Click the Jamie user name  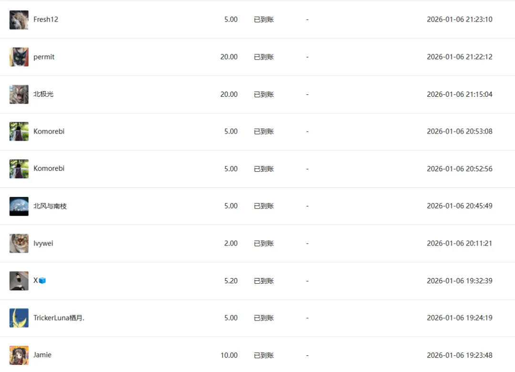click(x=42, y=355)
